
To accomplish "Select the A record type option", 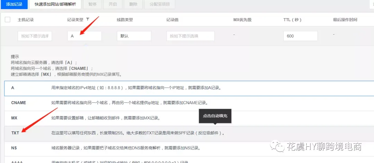I will (189, 88).
